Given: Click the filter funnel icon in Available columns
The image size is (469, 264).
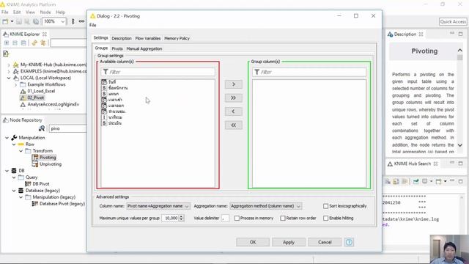Looking at the screenshot, I should point(106,72).
